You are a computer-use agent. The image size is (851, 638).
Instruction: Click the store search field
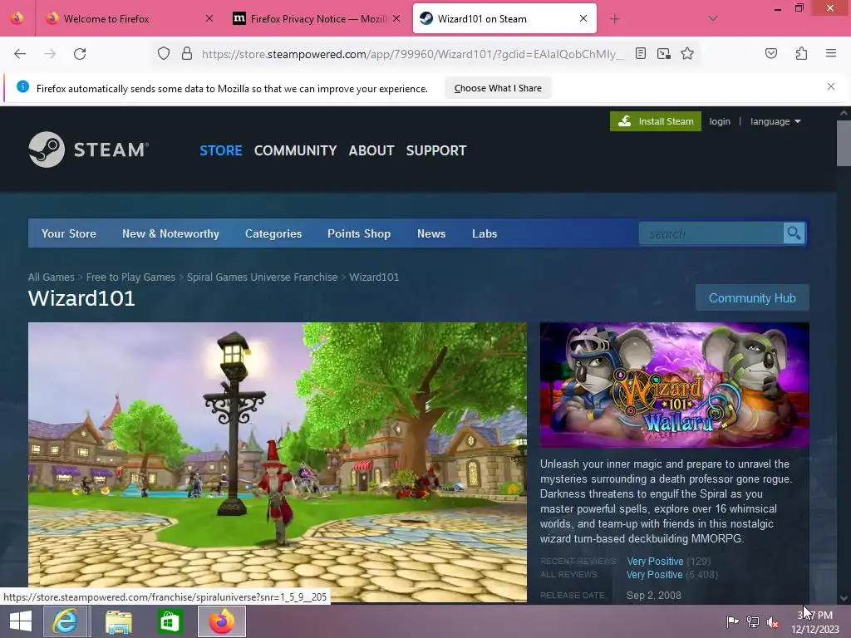(711, 233)
